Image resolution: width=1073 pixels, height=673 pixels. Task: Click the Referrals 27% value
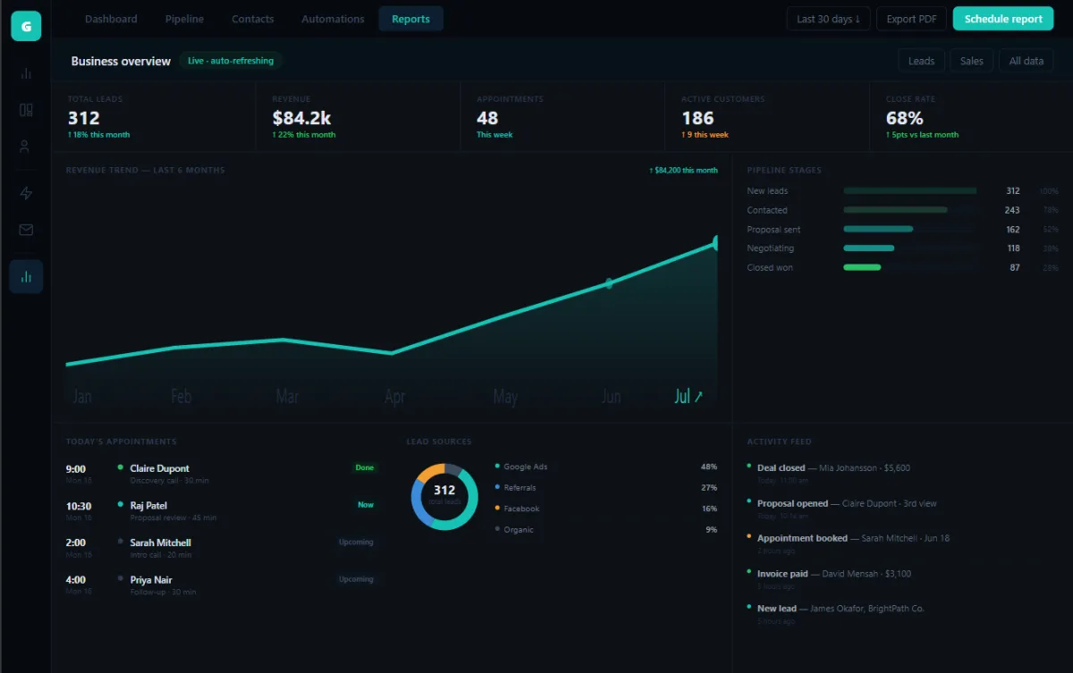coord(709,488)
